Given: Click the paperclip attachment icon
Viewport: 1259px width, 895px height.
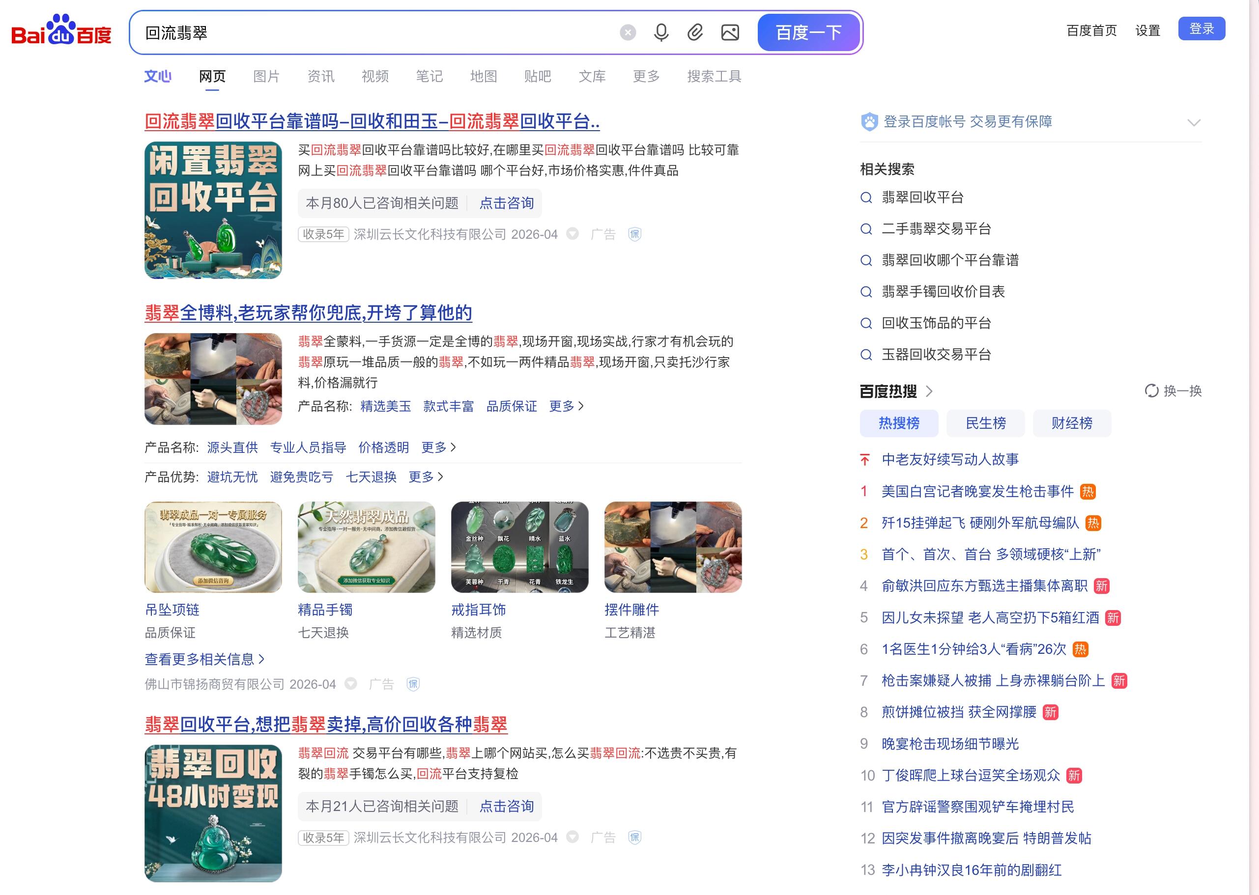Looking at the screenshot, I should pos(695,33).
